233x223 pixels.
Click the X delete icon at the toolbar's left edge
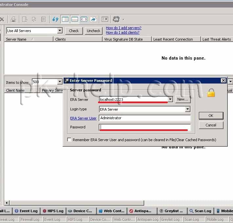2,19
